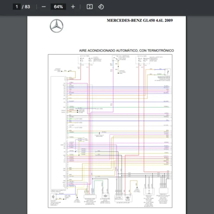Image resolution: width=214 pixels, height=214 pixels.
Task: Click the zoom out minus button
Action: (44, 7)
